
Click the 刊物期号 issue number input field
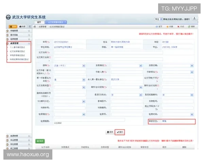[x=126, y=108]
